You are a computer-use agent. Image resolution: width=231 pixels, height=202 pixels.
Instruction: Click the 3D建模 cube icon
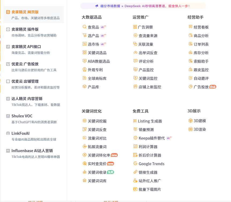191,121
